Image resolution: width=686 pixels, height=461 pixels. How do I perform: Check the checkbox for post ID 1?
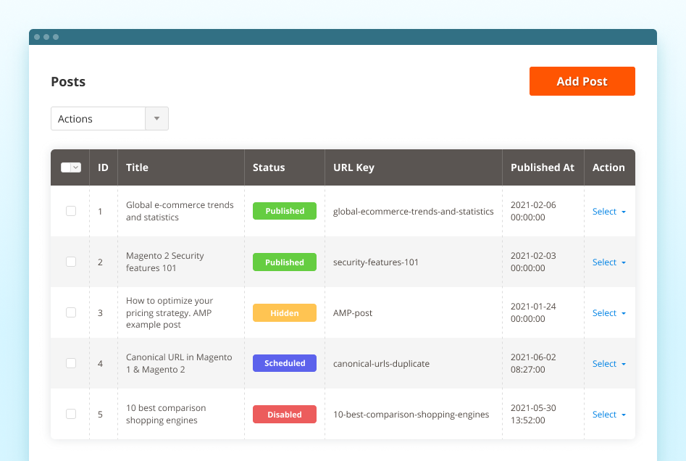[x=71, y=211]
